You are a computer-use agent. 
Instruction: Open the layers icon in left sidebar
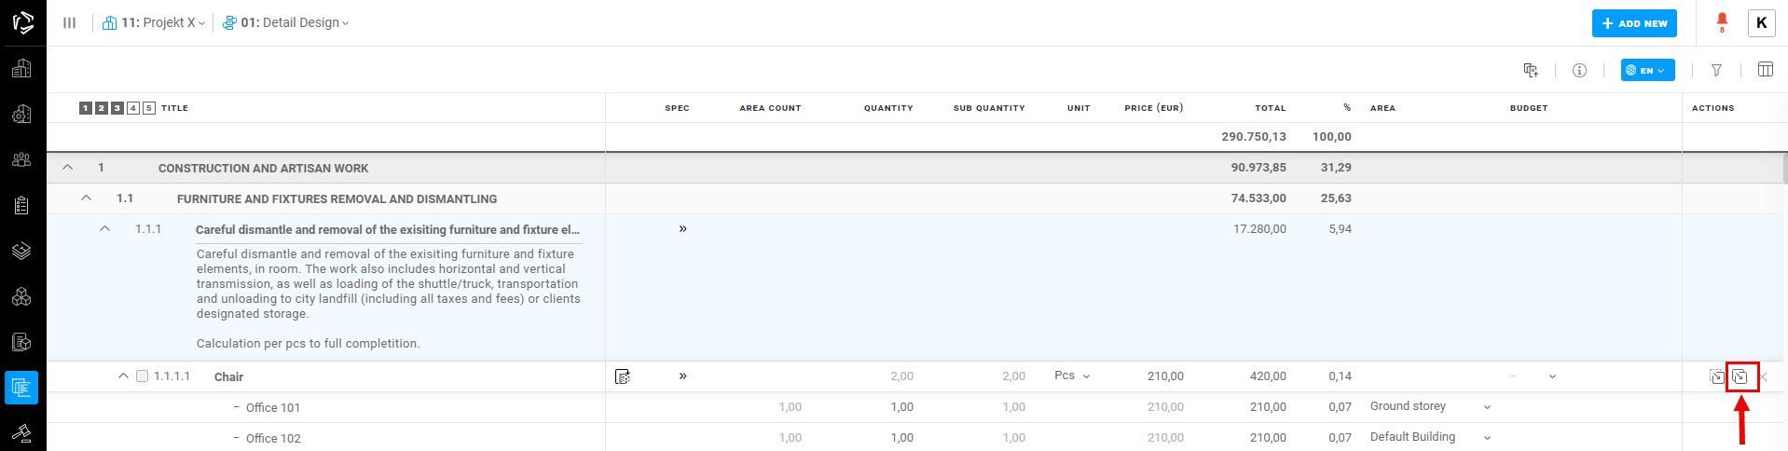tap(21, 251)
